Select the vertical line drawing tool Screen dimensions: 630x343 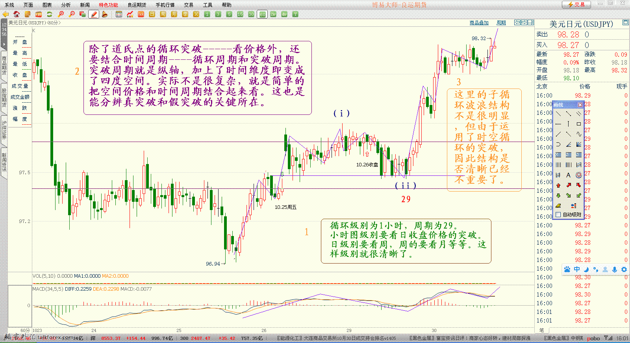(569, 124)
